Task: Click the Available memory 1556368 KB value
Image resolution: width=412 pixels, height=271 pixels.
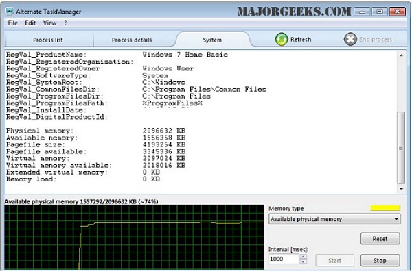Action: (164, 138)
